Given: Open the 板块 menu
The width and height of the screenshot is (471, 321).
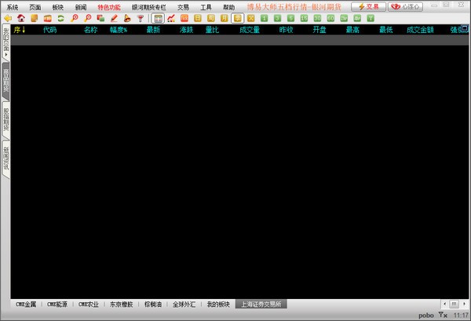Looking at the screenshot, I should point(57,7).
